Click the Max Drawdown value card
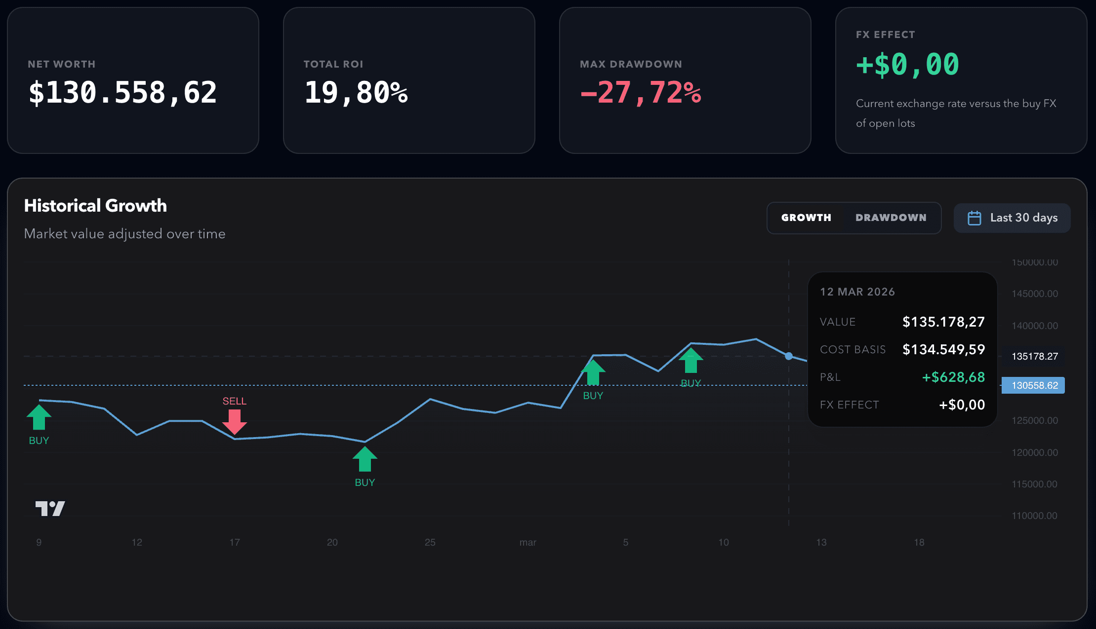 tap(685, 80)
